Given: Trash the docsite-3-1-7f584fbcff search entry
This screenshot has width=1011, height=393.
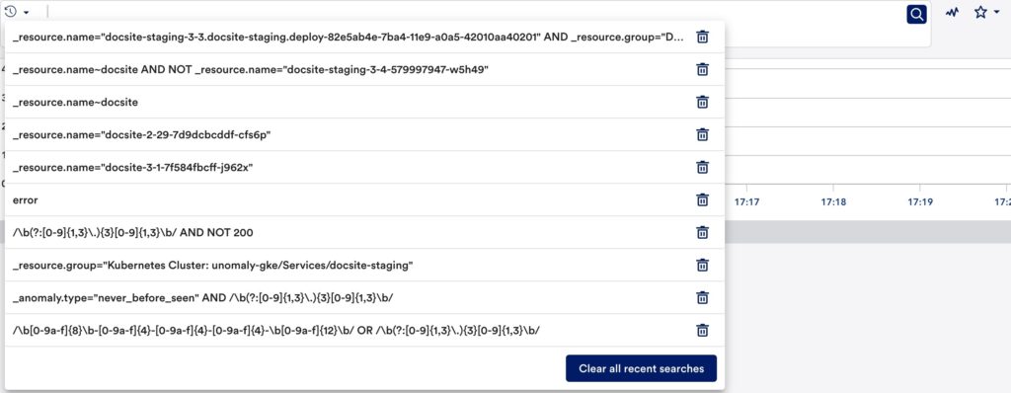Looking at the screenshot, I should (703, 167).
